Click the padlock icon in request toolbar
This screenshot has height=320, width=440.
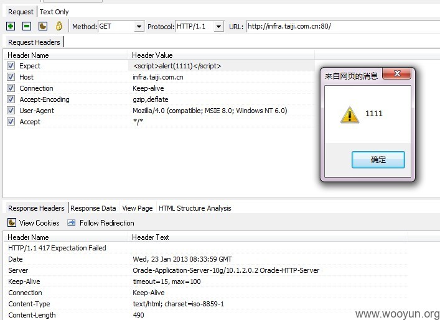(x=59, y=26)
